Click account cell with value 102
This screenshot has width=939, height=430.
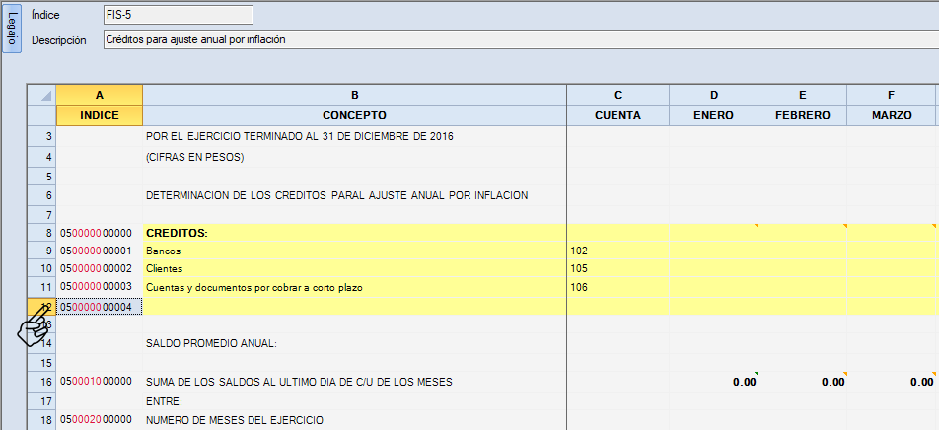point(617,251)
